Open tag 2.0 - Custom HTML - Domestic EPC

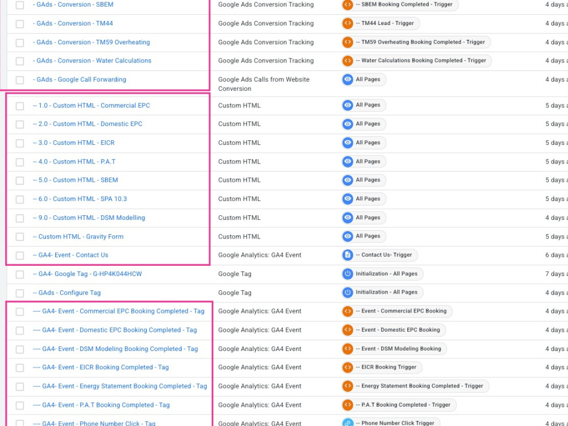(x=87, y=124)
